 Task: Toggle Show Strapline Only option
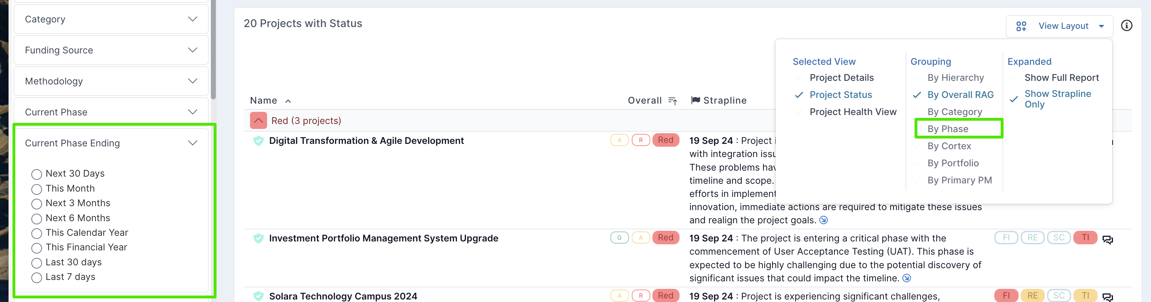click(1057, 99)
